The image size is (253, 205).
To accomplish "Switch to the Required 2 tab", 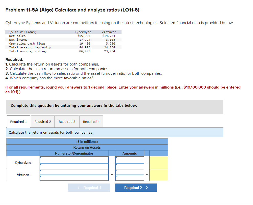I will coord(43,122).
